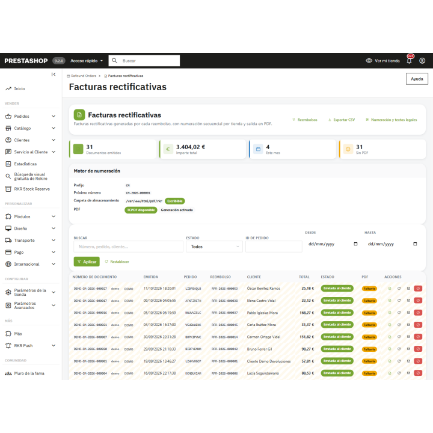The width and height of the screenshot is (433, 433).
Task: Email icon in Bruno Ferrer Gil row
Action: point(408,349)
